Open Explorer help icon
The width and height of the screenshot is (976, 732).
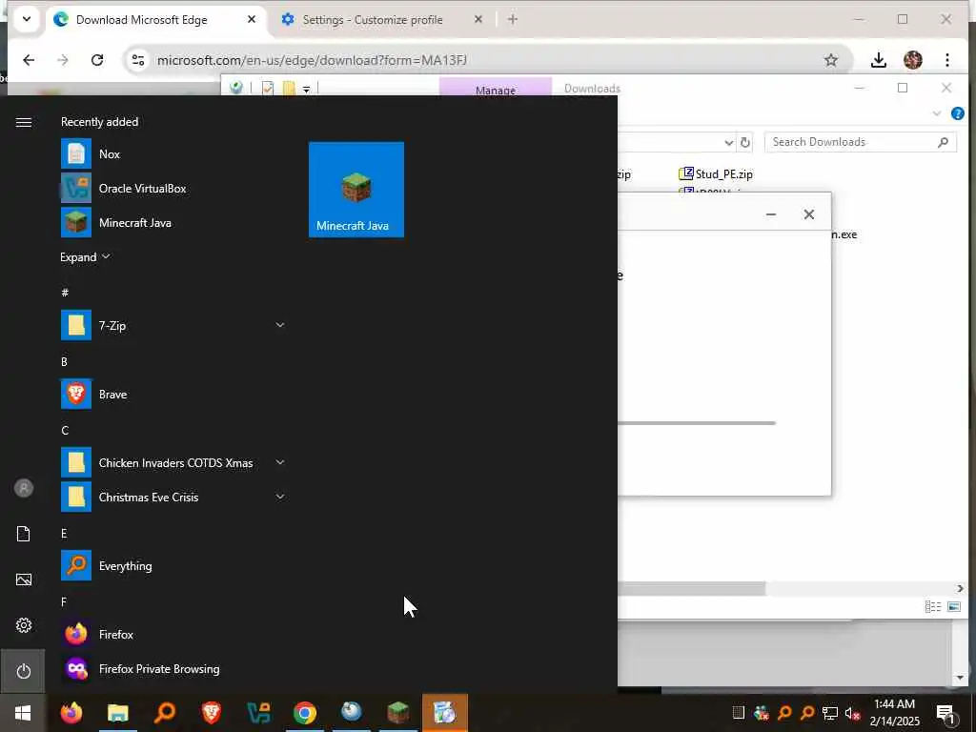tap(957, 113)
